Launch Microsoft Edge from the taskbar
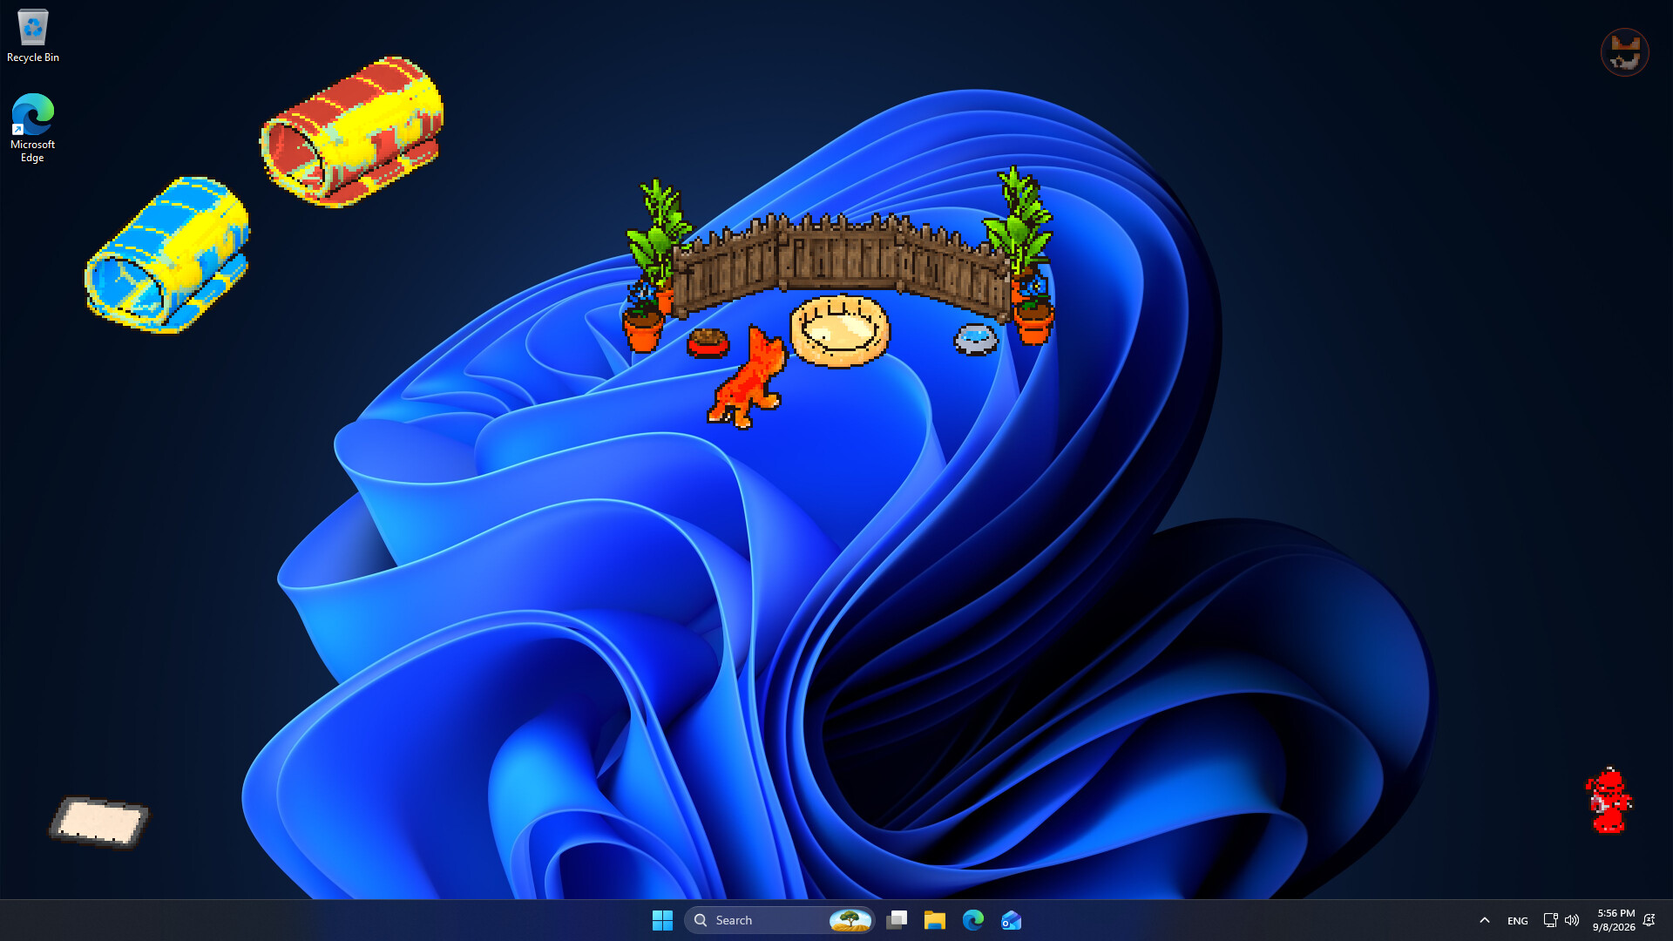The width and height of the screenshot is (1673, 941). pos(973,920)
